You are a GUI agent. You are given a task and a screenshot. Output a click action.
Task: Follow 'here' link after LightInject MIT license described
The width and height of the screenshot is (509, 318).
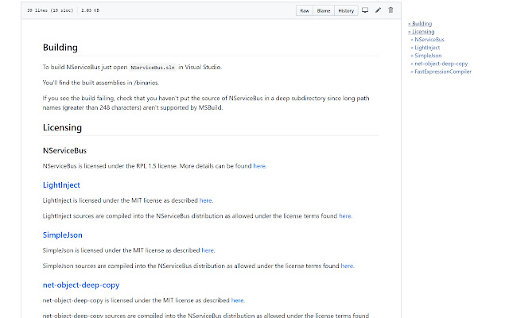click(206, 200)
